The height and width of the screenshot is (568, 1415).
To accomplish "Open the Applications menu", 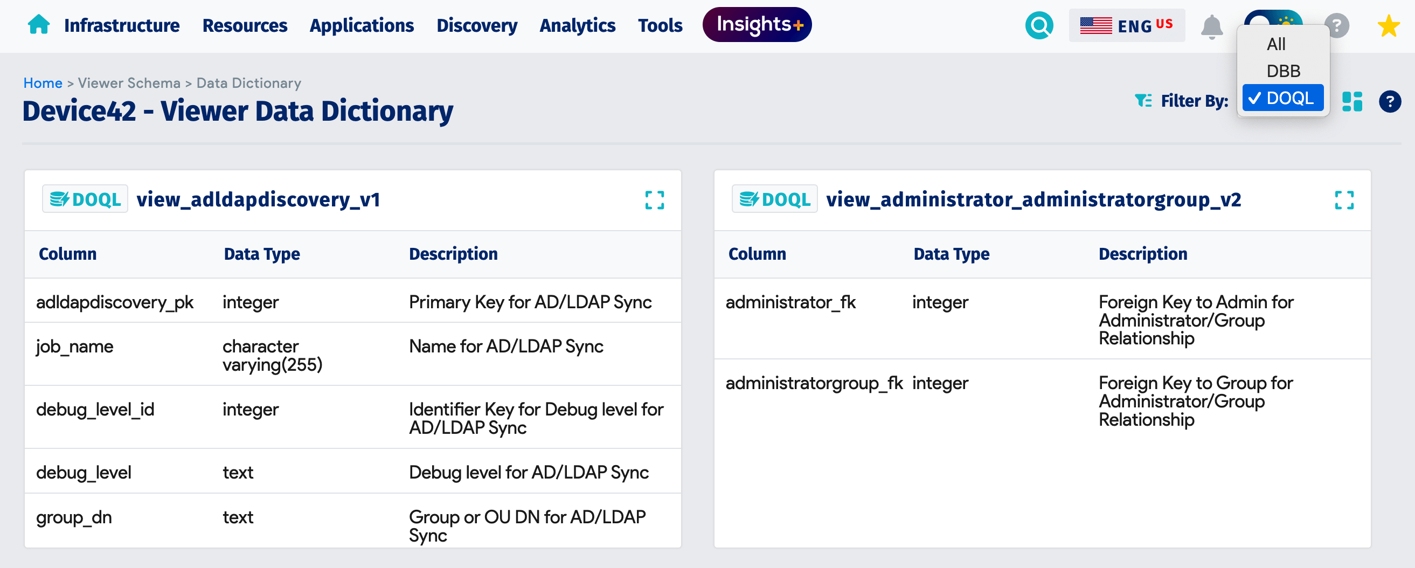I will (362, 25).
